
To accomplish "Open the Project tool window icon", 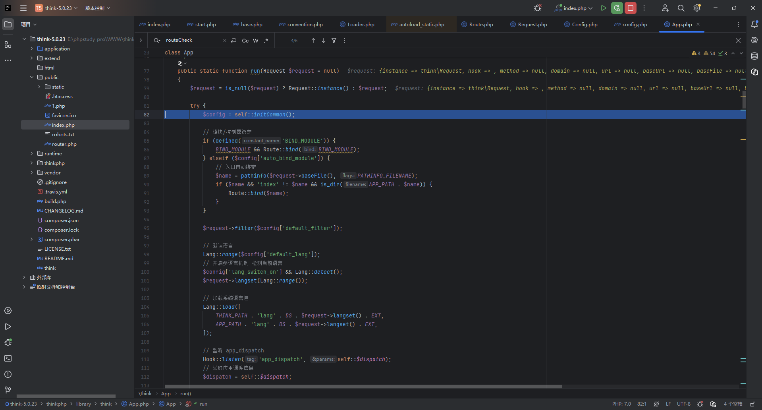I will coord(8,24).
